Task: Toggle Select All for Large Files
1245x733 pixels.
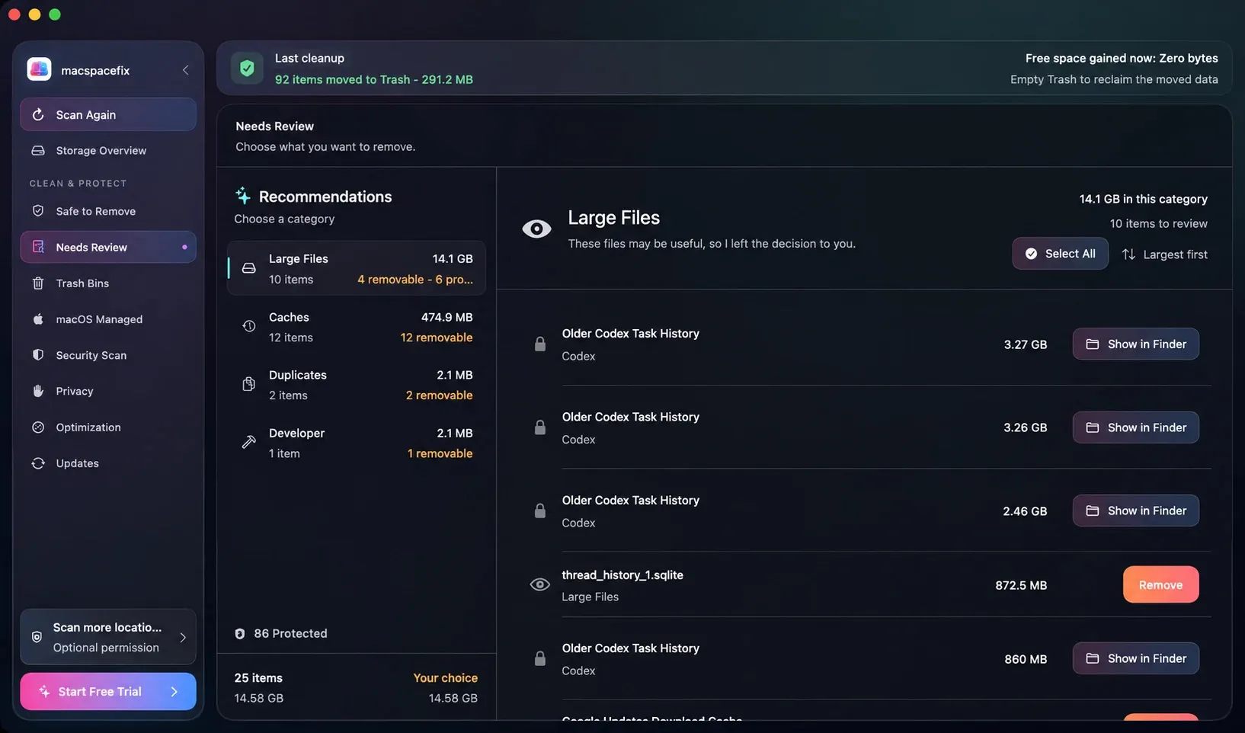Action: click(1060, 254)
